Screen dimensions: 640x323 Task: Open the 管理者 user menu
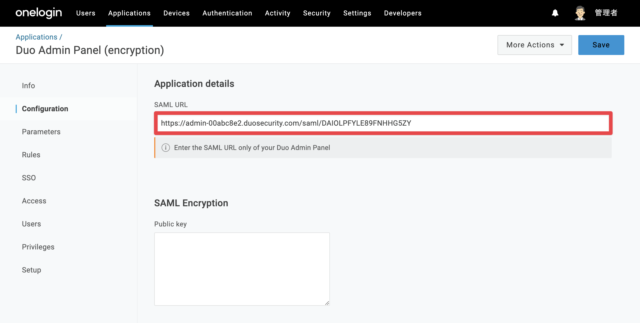click(606, 13)
